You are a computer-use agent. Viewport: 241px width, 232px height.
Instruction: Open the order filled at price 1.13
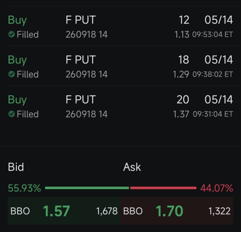pyautogui.click(x=120, y=26)
